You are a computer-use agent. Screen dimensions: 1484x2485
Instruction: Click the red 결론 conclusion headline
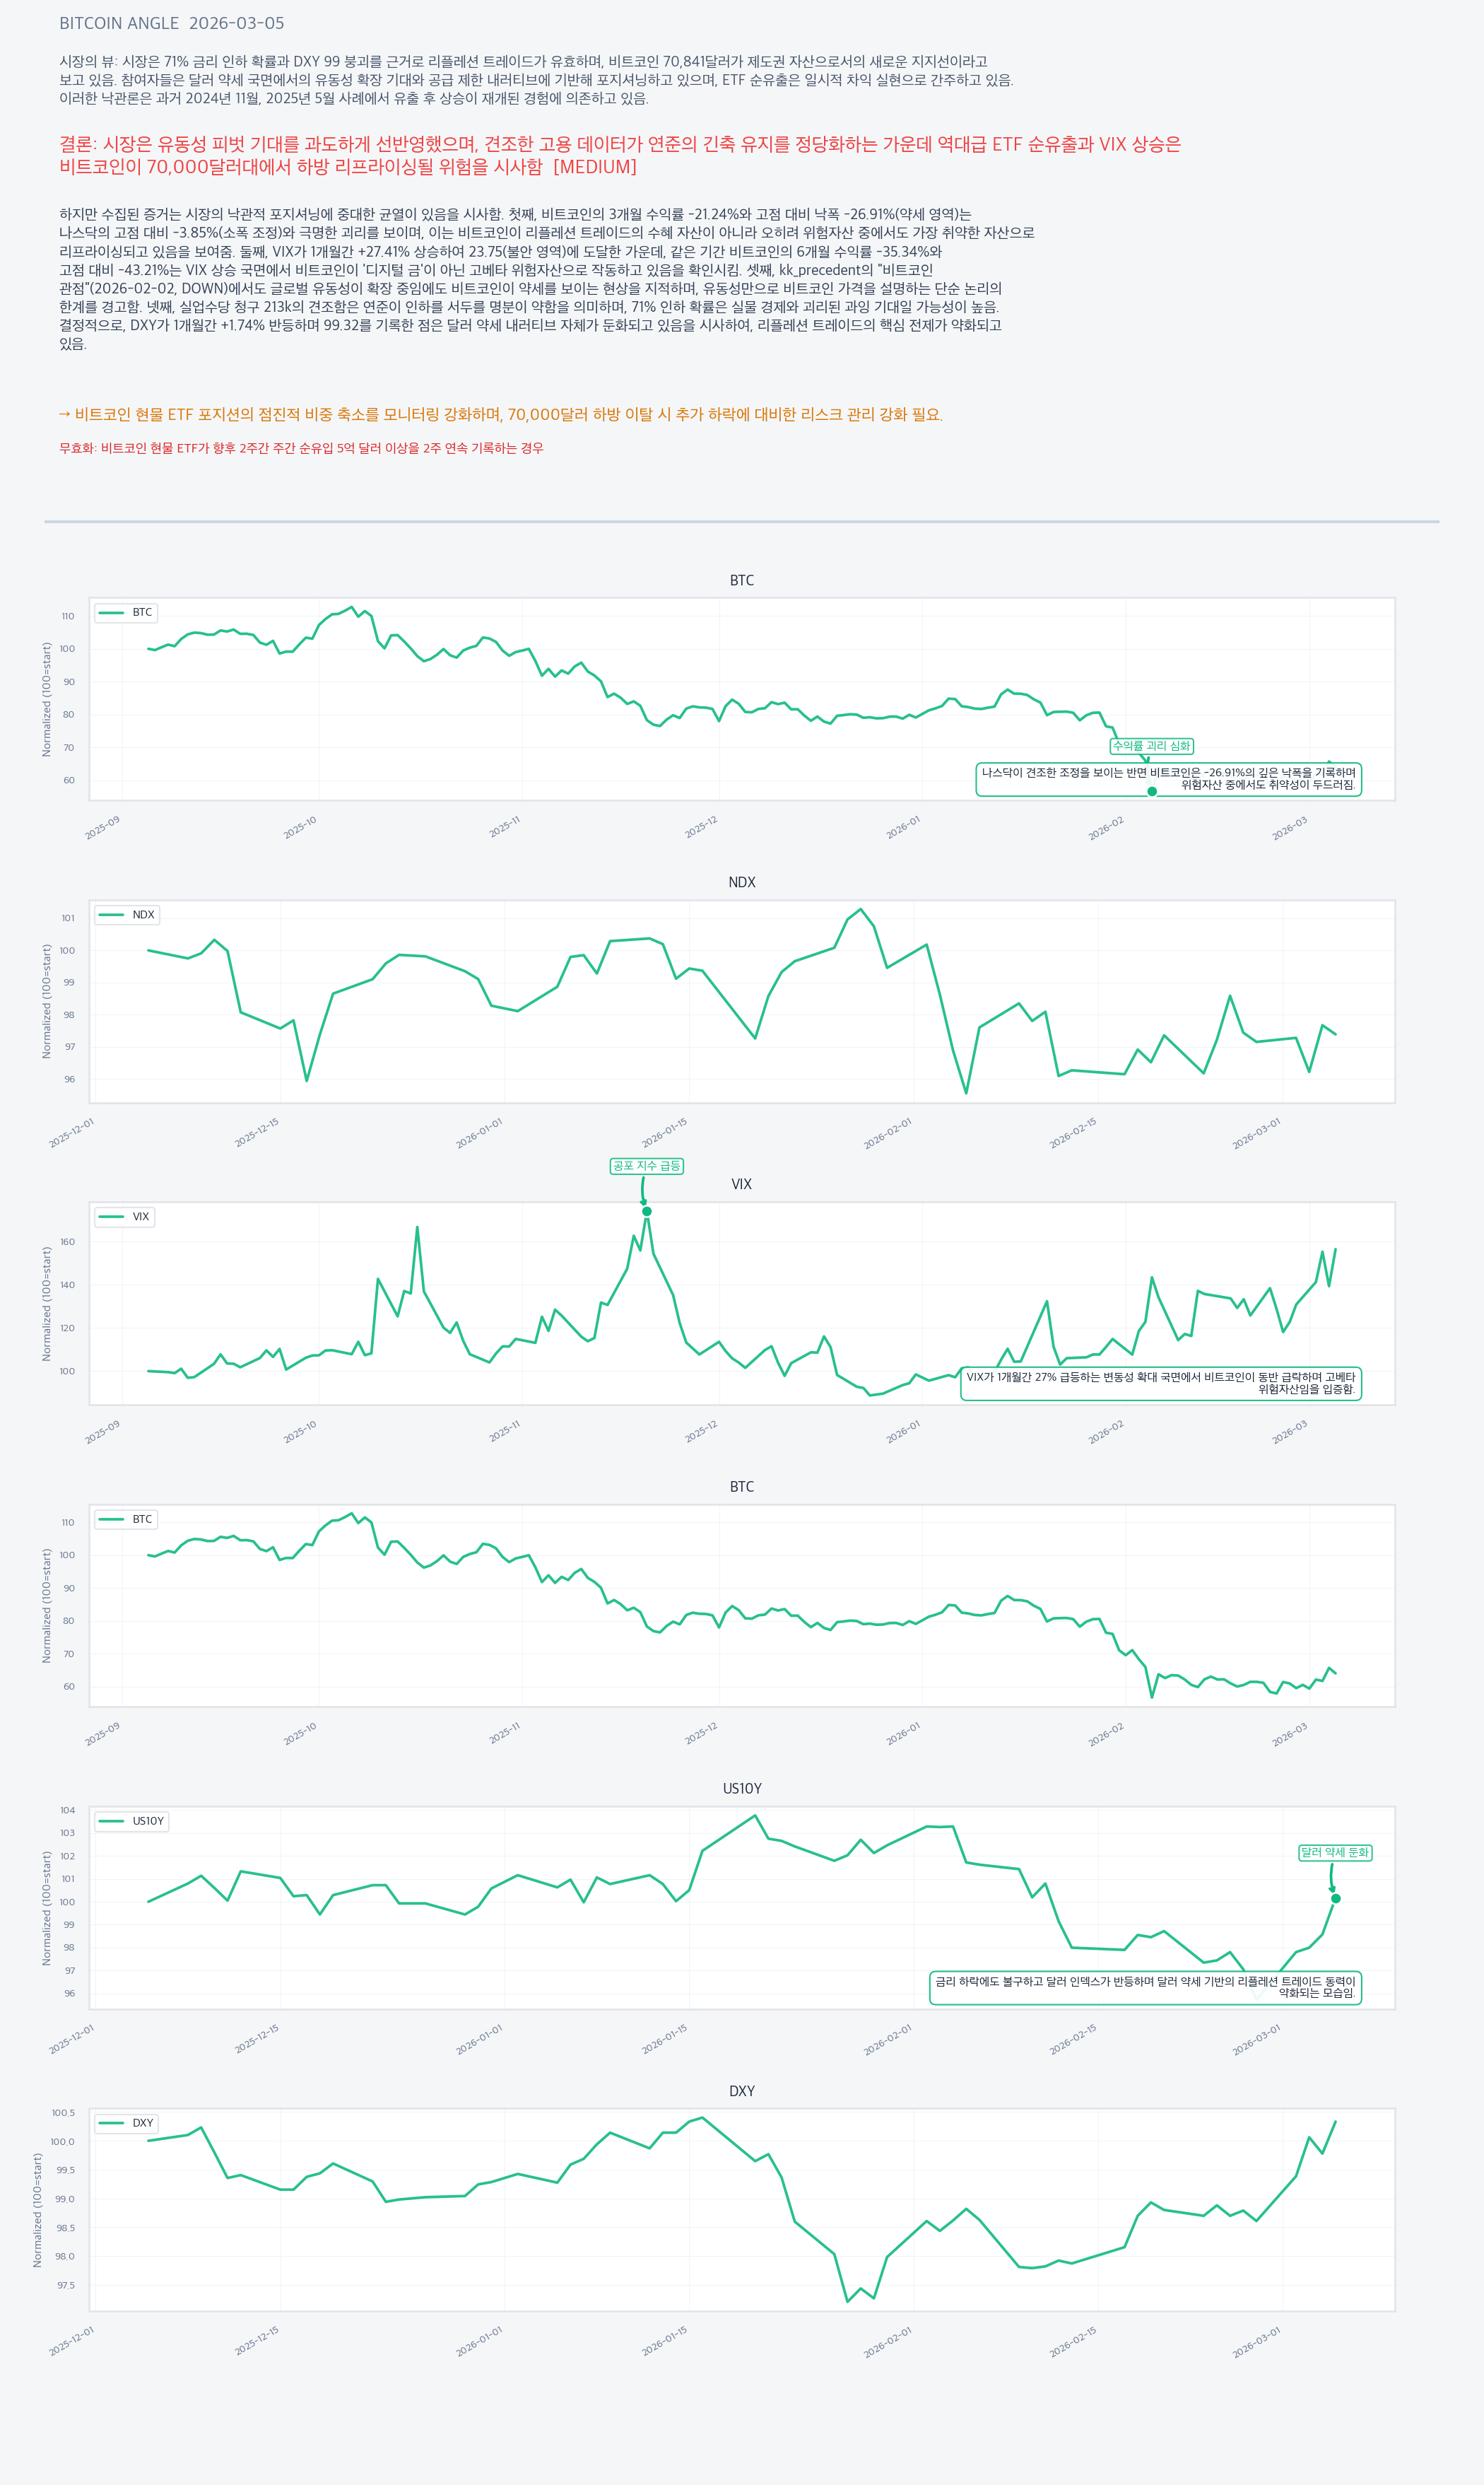[620, 155]
